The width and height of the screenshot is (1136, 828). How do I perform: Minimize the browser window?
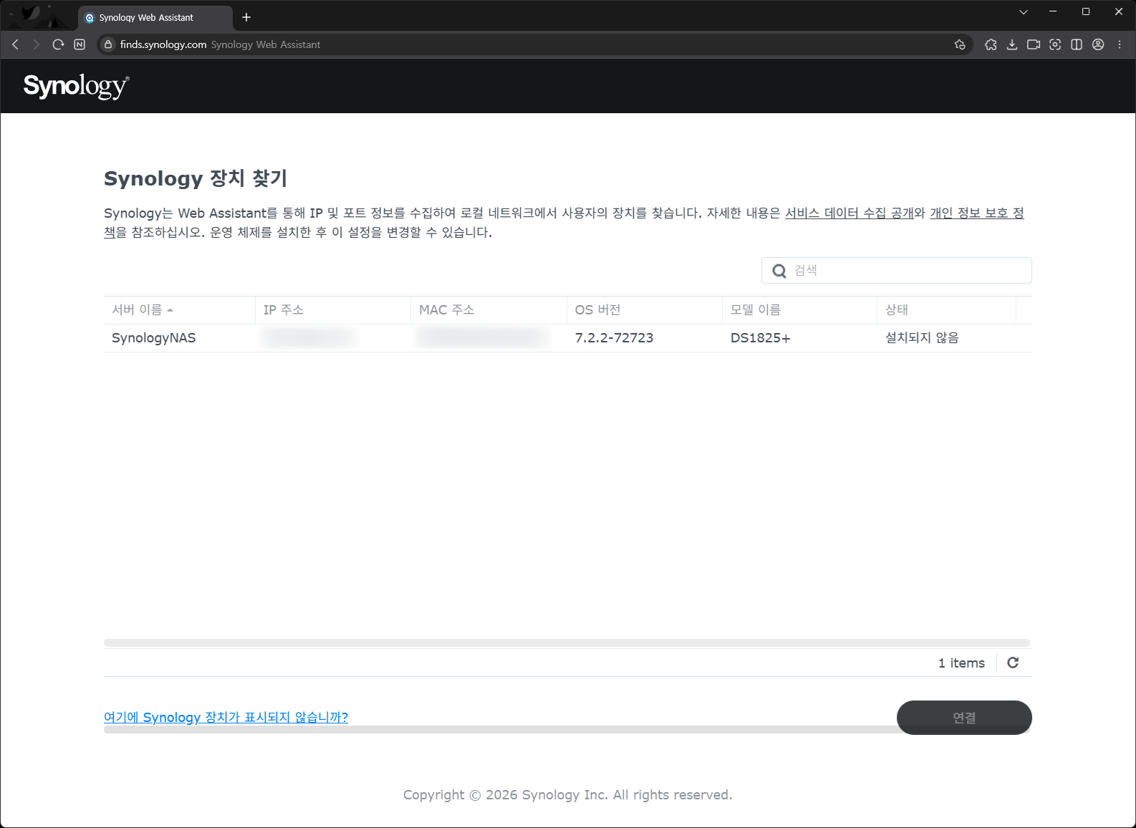click(1053, 11)
